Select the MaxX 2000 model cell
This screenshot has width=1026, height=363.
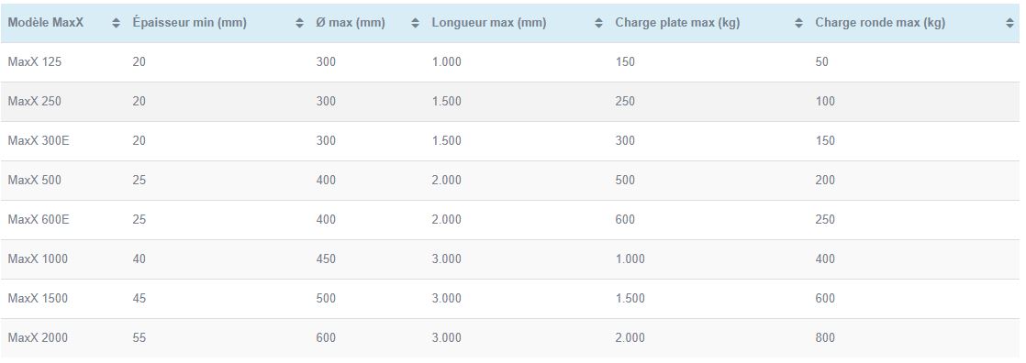[38, 337]
